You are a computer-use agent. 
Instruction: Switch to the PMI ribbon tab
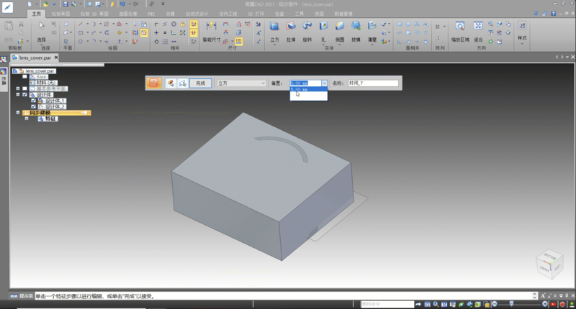tap(151, 14)
